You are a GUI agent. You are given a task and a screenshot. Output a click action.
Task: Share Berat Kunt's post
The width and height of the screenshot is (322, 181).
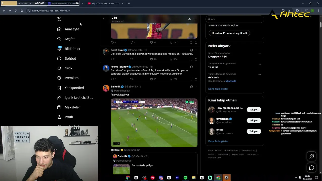196,59
